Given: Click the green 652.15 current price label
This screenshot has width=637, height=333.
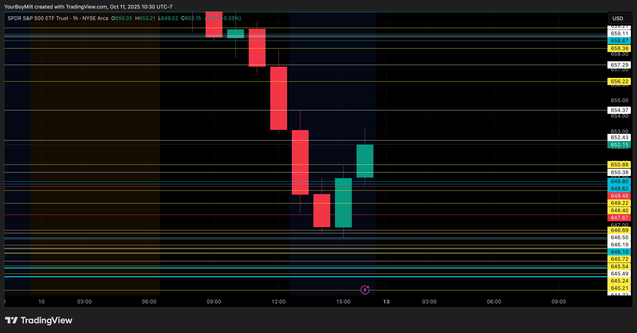Looking at the screenshot, I should point(619,145).
